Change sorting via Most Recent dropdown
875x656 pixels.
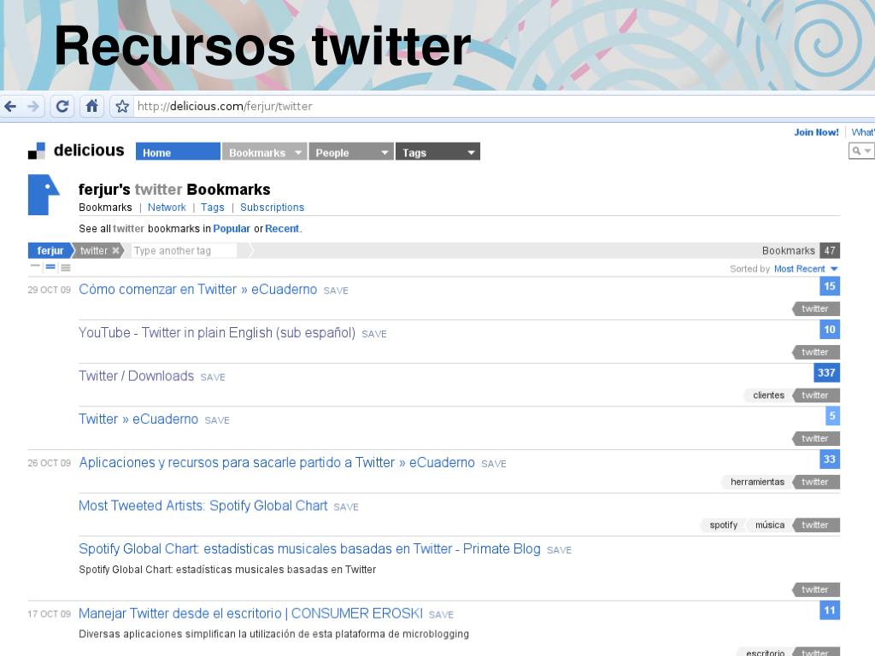pyautogui.click(x=806, y=269)
